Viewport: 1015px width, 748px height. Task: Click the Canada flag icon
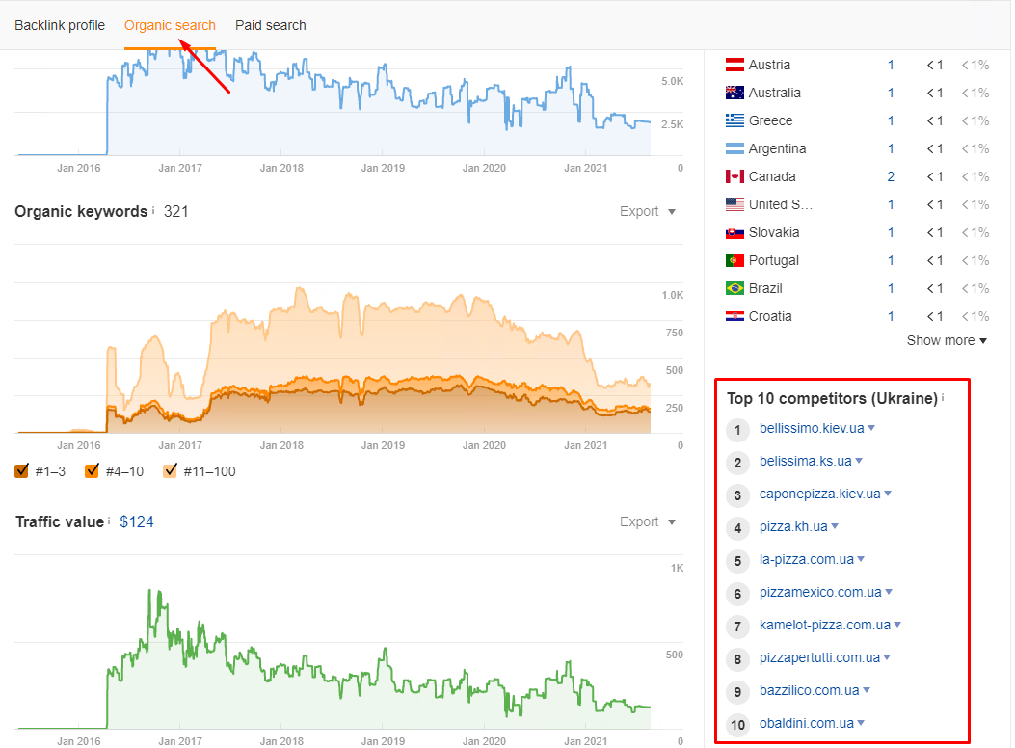(x=734, y=176)
